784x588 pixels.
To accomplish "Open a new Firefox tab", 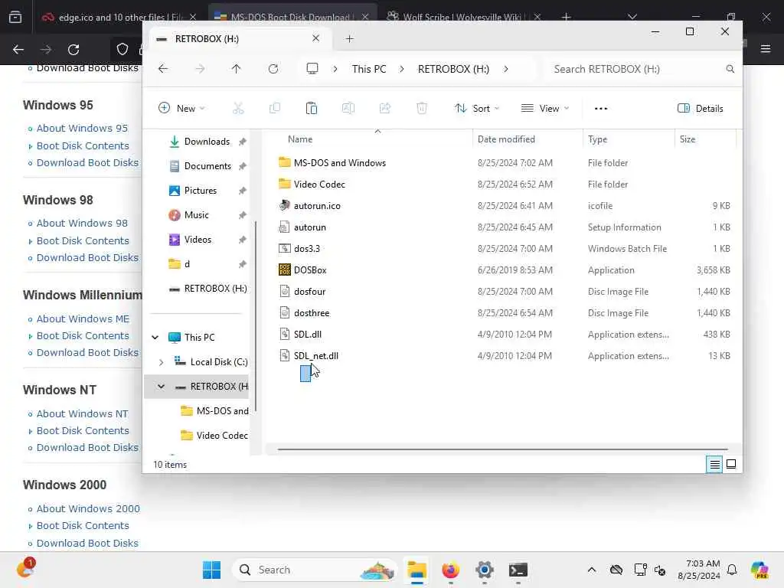I will click(566, 17).
